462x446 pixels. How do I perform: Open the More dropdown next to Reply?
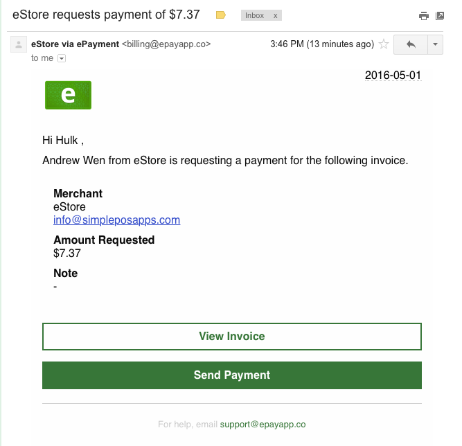click(x=435, y=44)
